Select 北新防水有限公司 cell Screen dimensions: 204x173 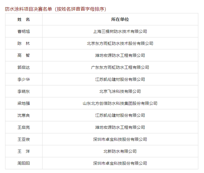pos(120,151)
